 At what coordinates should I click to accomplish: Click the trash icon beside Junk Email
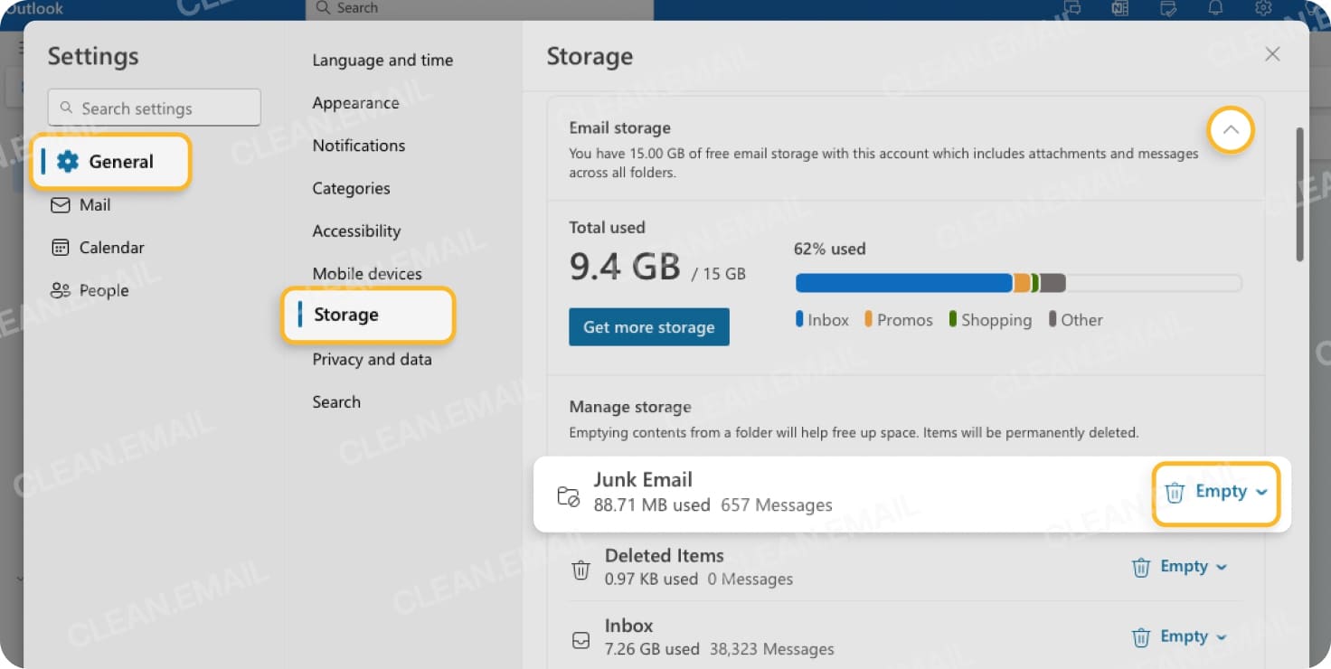(x=1175, y=493)
